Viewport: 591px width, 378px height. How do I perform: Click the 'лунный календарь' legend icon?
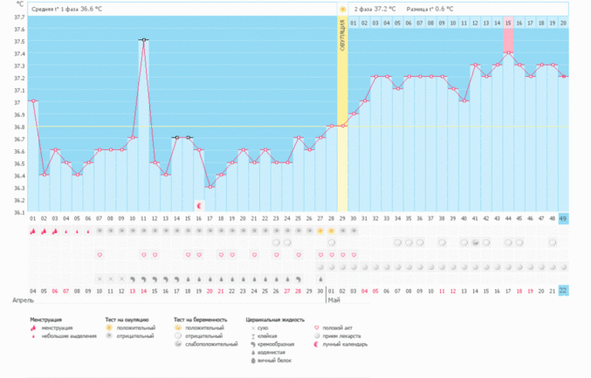pyautogui.click(x=318, y=344)
